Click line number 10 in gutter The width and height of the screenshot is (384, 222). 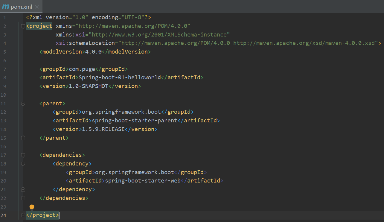pos(3,95)
